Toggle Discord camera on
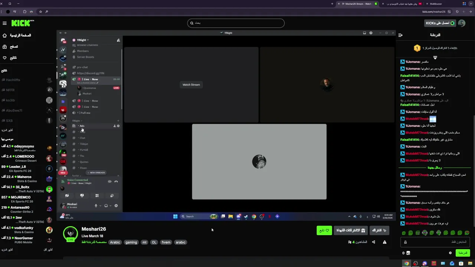This screenshot has width=475, height=267. pyautogui.click(x=67, y=195)
